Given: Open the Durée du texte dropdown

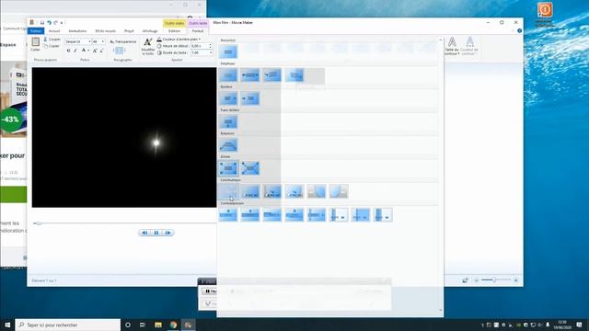Looking at the screenshot, I should [x=211, y=53].
